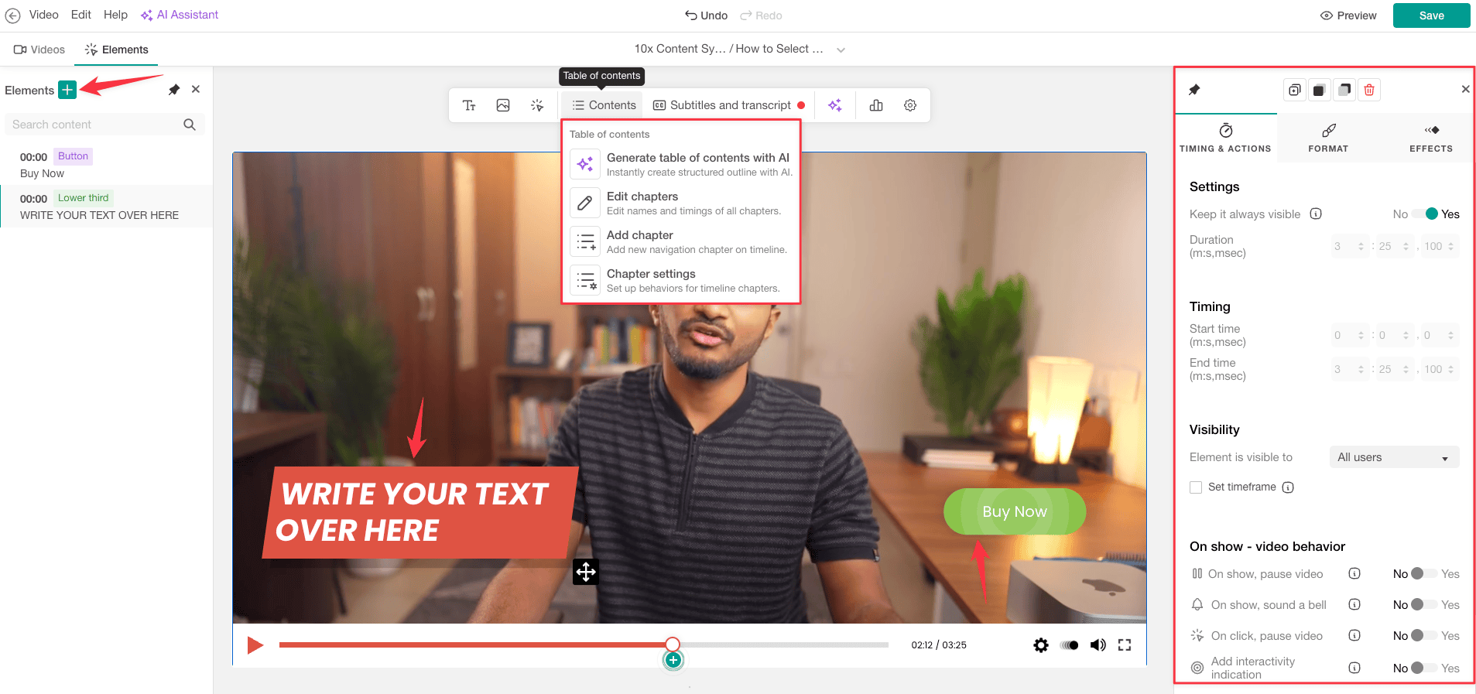Click the video progress bar handle

click(673, 644)
